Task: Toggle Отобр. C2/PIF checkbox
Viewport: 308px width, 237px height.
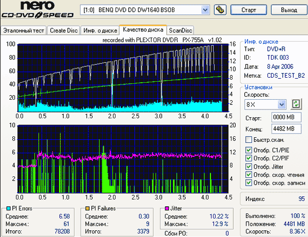Action: tap(248, 158)
